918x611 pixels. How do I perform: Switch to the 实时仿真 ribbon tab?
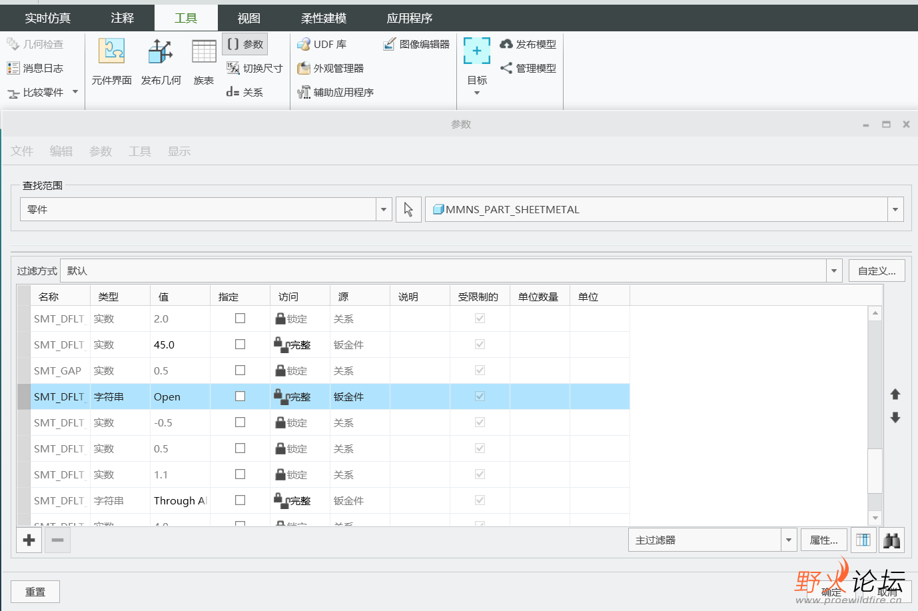47,18
